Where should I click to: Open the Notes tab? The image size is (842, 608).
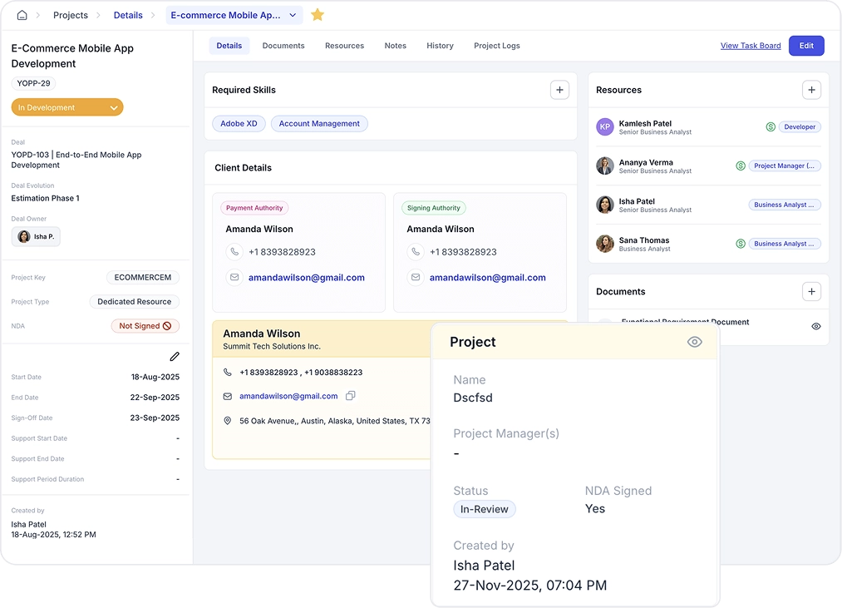(x=395, y=46)
